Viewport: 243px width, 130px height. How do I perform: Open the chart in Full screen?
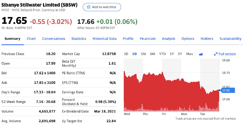coord(225,54)
